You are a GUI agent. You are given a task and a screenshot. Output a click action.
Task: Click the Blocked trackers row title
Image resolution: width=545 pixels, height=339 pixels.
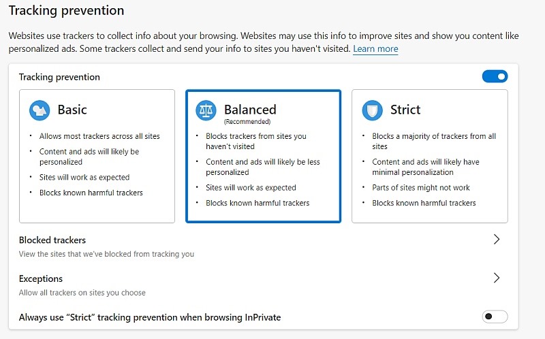(x=52, y=240)
